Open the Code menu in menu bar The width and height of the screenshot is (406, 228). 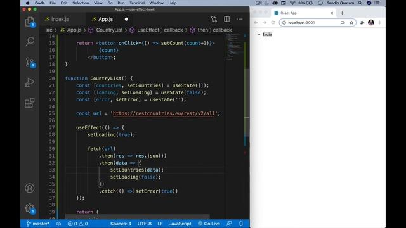coord(39,3)
